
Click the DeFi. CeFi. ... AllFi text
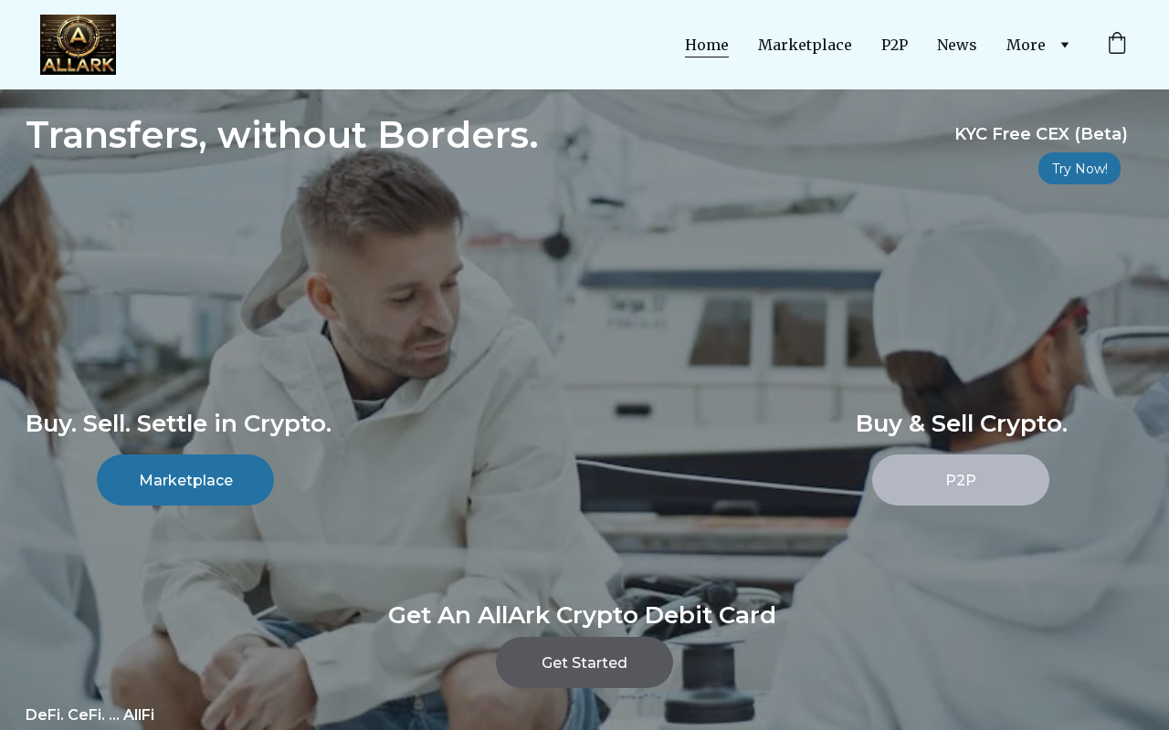90,714
